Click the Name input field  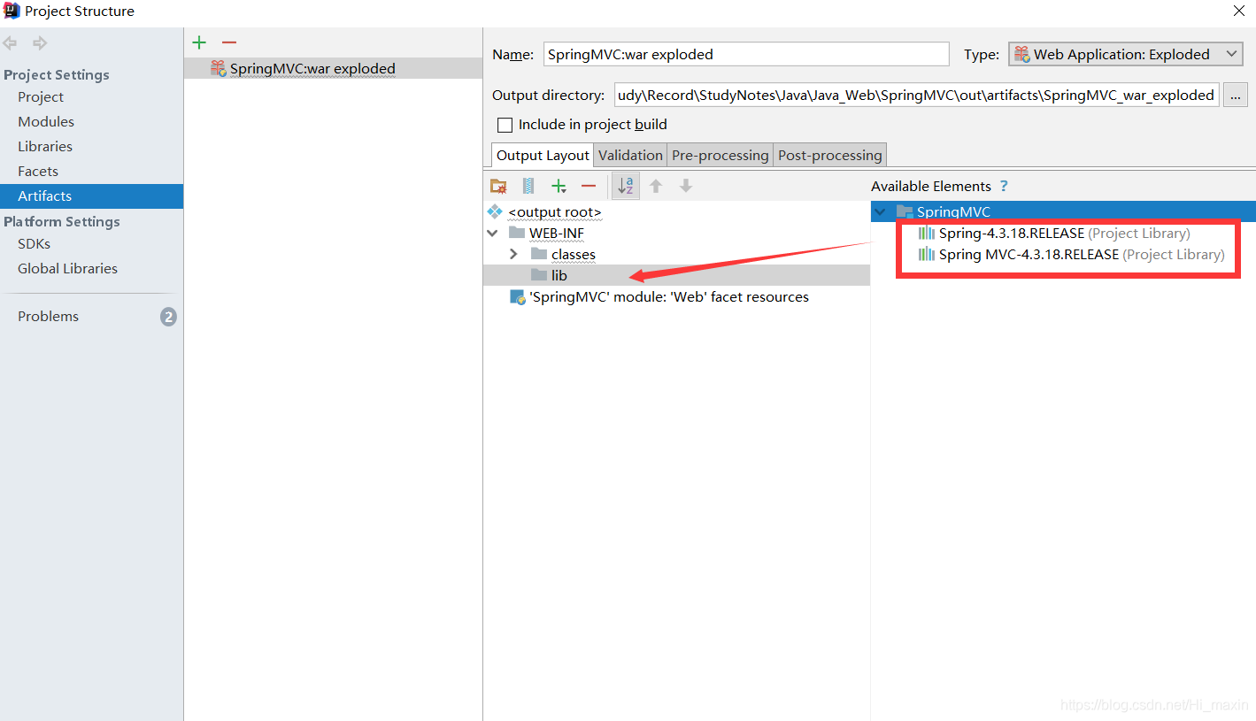[x=746, y=54]
